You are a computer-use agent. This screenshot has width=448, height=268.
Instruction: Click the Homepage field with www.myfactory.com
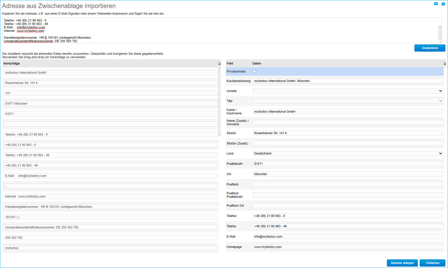pos(348,247)
